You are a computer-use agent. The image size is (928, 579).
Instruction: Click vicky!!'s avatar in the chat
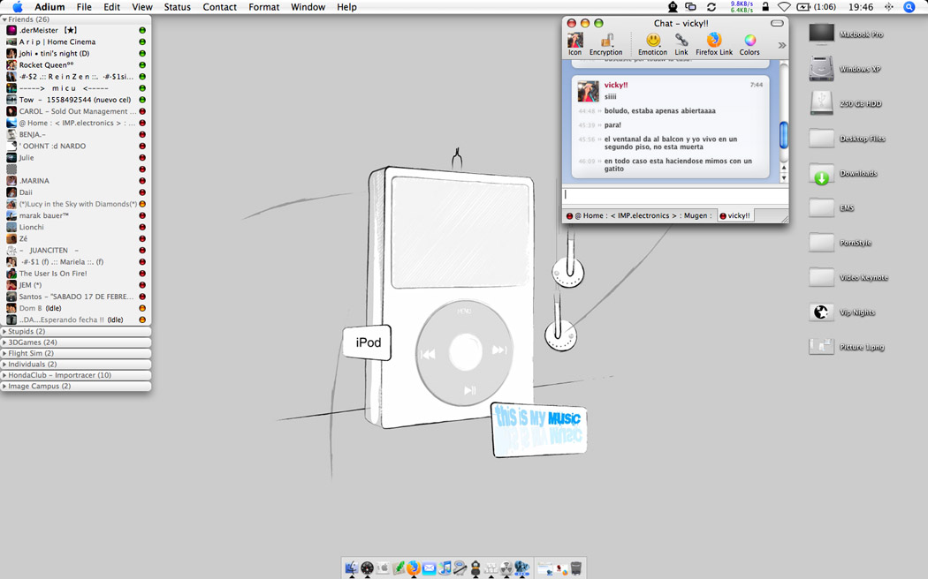589,91
